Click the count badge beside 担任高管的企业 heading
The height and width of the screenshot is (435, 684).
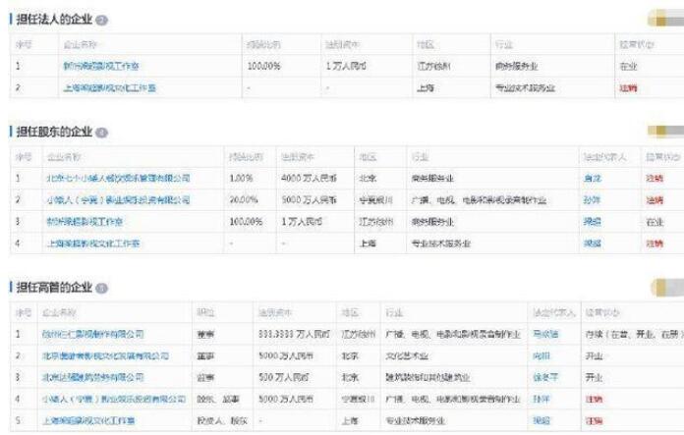point(101,288)
